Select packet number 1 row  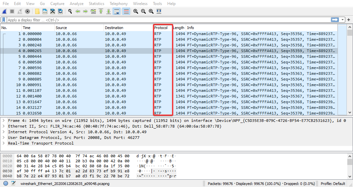click(169, 34)
